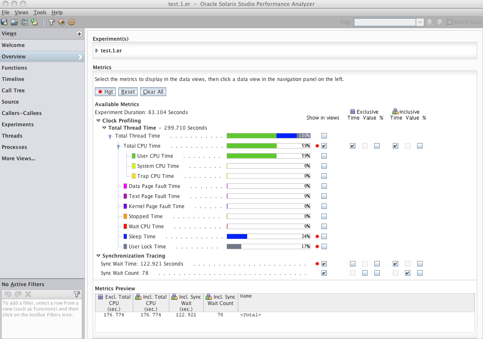Click the redo filter icon
Screen dimensions: 483x339
pyautogui.click(x=18, y=294)
